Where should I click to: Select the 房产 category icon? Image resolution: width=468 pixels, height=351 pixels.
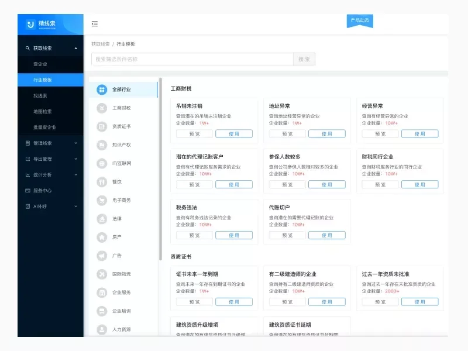tap(101, 237)
